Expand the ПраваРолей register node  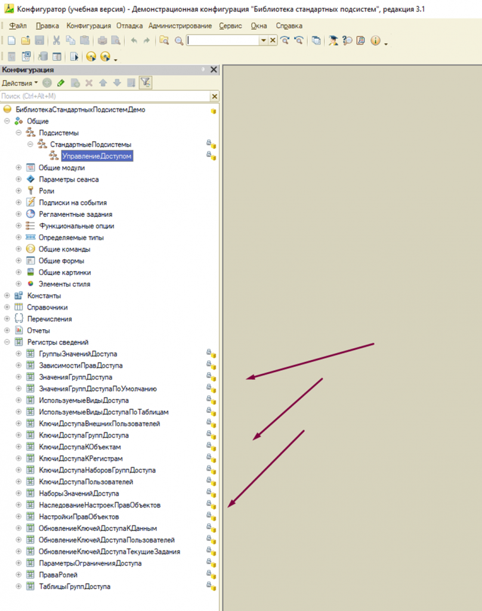pos(18,575)
